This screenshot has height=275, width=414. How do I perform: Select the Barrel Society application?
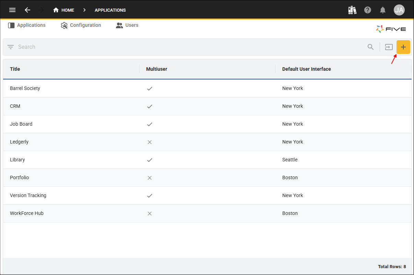pos(207,88)
